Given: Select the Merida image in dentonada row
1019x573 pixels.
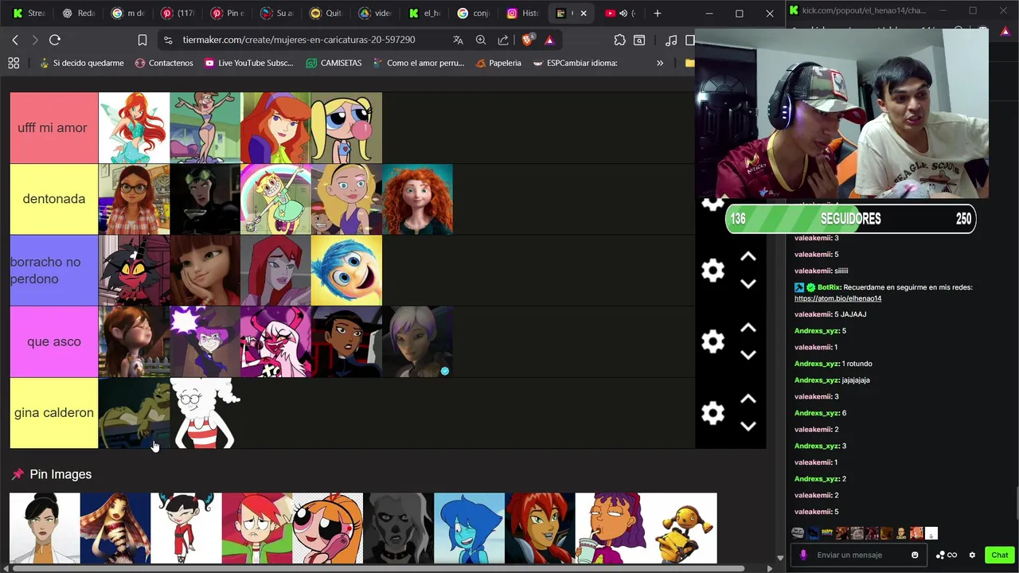Looking at the screenshot, I should tap(417, 199).
